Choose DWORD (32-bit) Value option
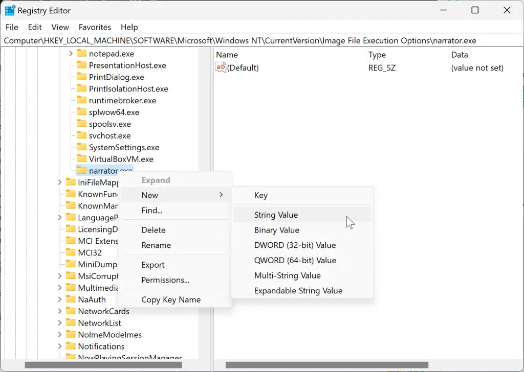The image size is (524, 372). [x=295, y=245]
